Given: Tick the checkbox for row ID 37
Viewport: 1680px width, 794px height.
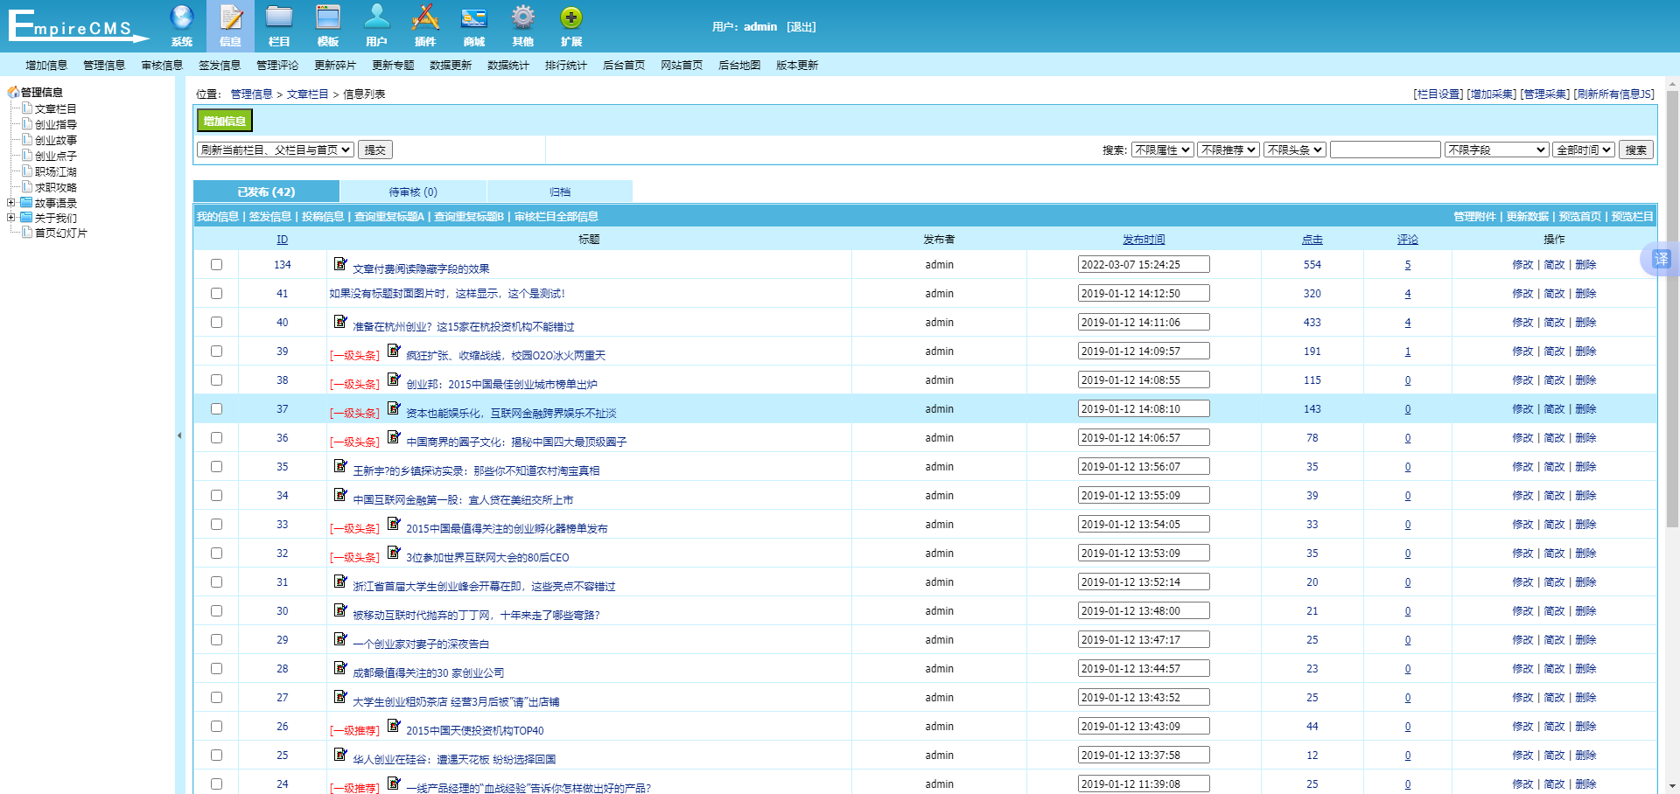Looking at the screenshot, I should 216,409.
